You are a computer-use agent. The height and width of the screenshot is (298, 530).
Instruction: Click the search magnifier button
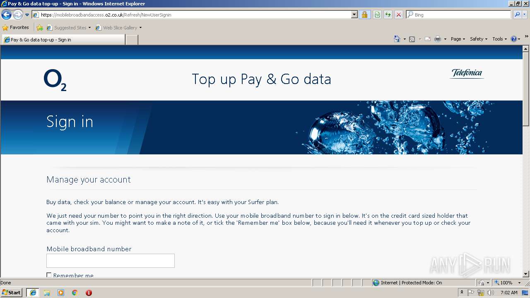[517, 15]
